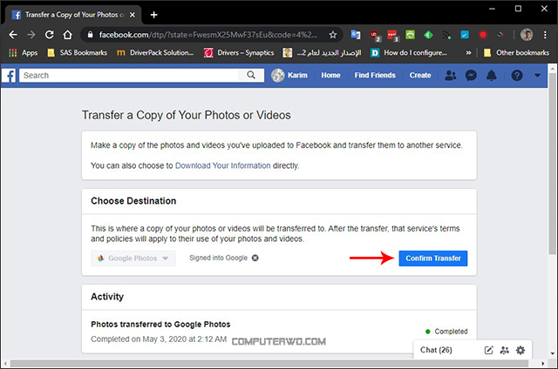This screenshot has height=369, width=558.
Task: Open the Arabic-titled bookmark
Action: coord(322,52)
